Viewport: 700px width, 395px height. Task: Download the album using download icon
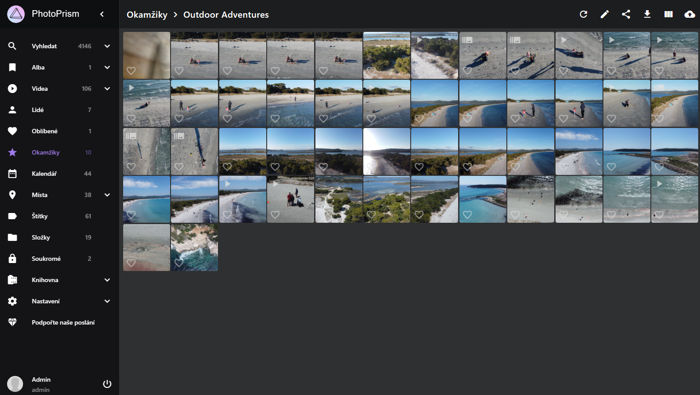point(647,14)
